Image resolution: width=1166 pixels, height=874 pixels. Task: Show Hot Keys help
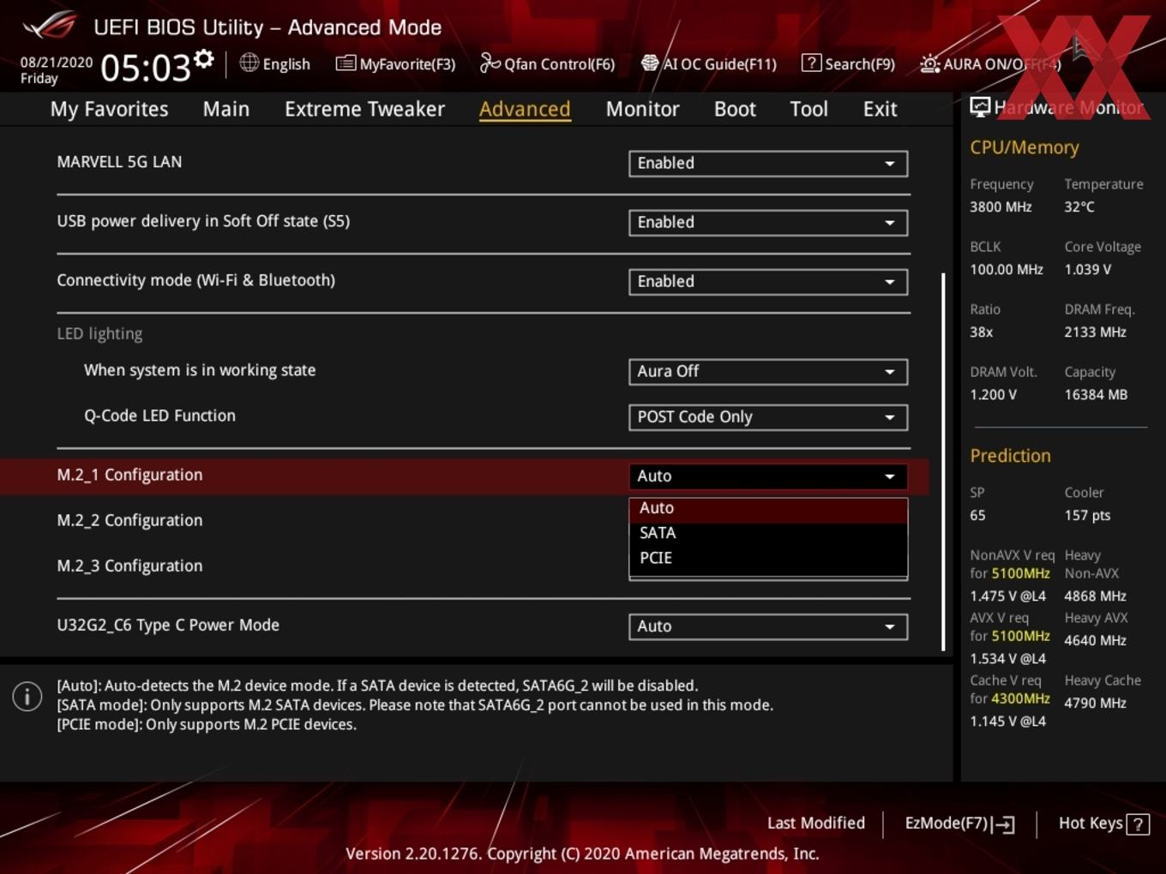[x=1103, y=823]
